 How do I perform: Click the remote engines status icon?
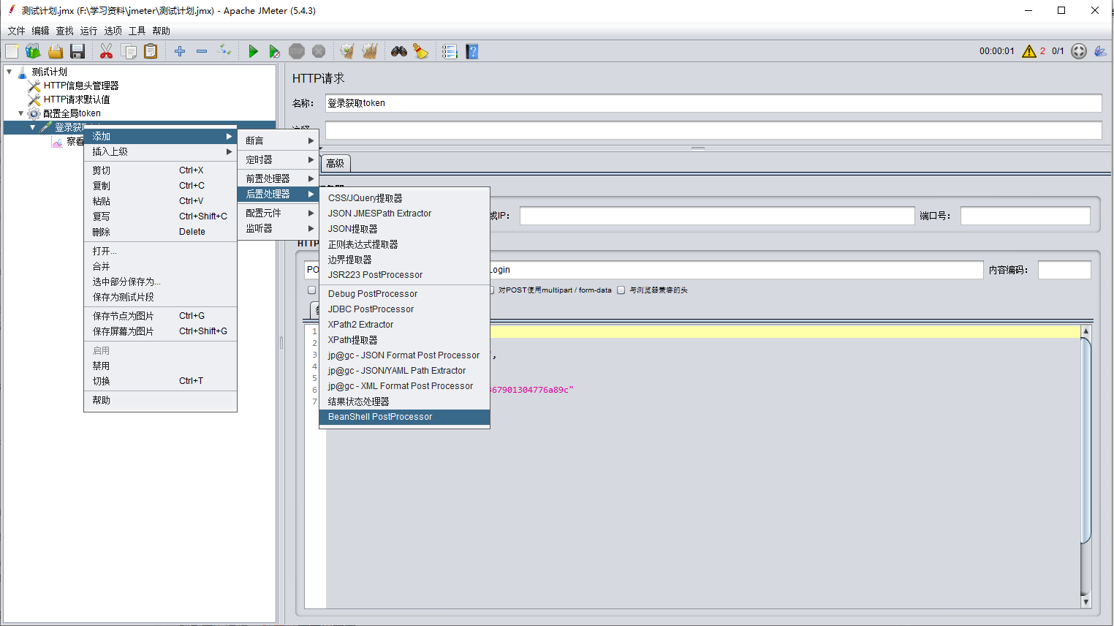pos(1079,51)
